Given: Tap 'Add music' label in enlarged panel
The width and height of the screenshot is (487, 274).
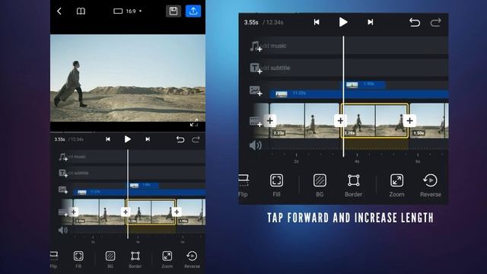Looking at the screenshot, I should click(273, 46).
